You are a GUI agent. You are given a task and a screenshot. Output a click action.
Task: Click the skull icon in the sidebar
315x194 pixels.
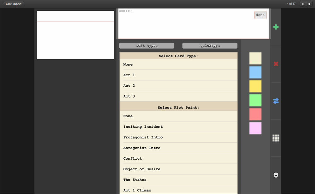click(276, 175)
